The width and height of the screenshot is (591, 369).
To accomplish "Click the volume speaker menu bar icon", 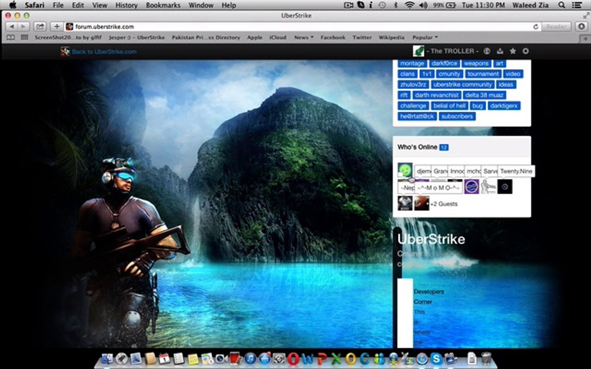I will point(423,5).
